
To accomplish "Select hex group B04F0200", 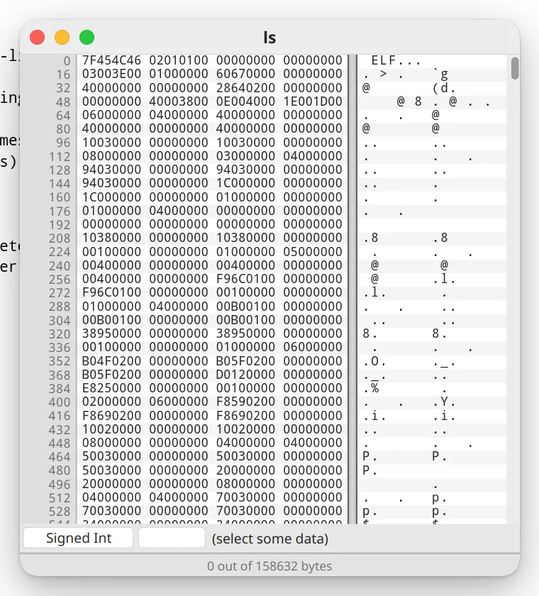I will pyautogui.click(x=111, y=361).
